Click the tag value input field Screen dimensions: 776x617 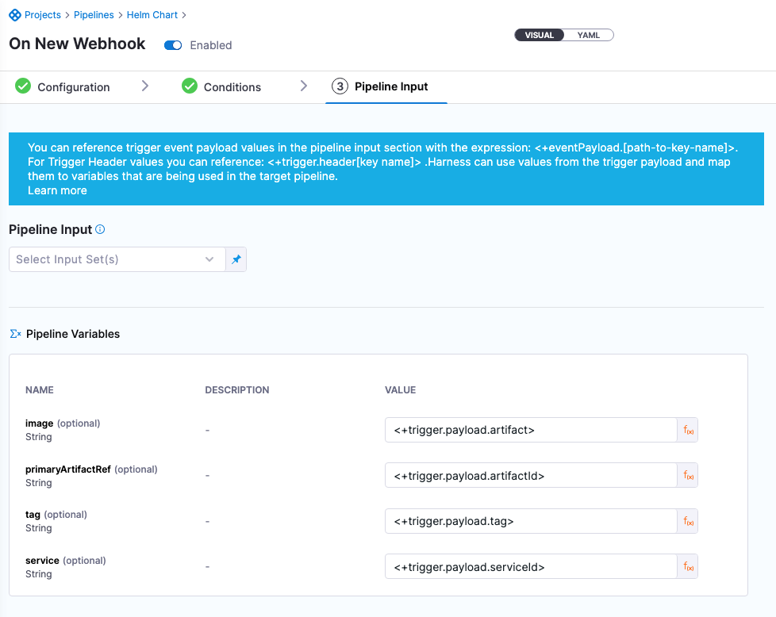pyautogui.click(x=529, y=521)
